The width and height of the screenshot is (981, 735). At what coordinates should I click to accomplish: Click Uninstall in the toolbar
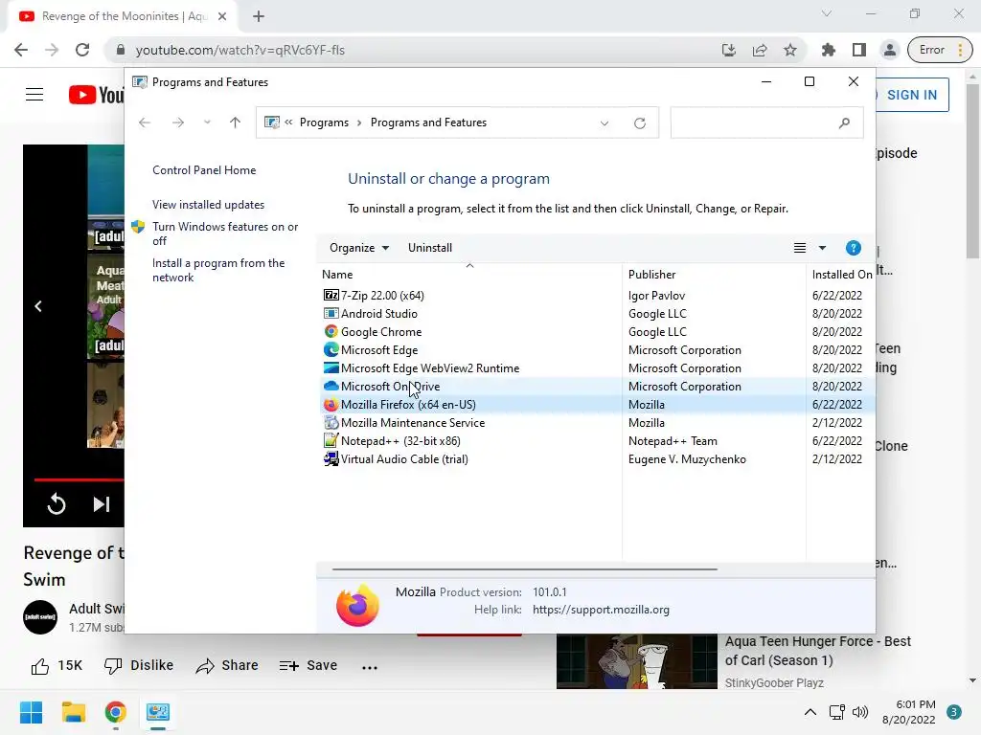coord(430,248)
